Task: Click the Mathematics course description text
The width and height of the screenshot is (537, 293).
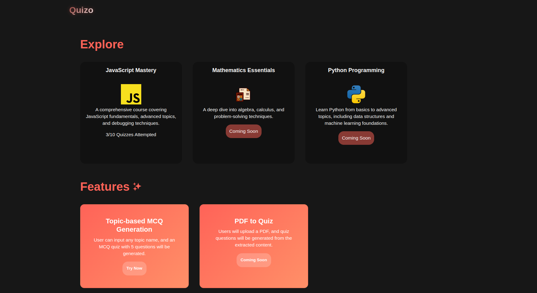Action: coord(244,113)
